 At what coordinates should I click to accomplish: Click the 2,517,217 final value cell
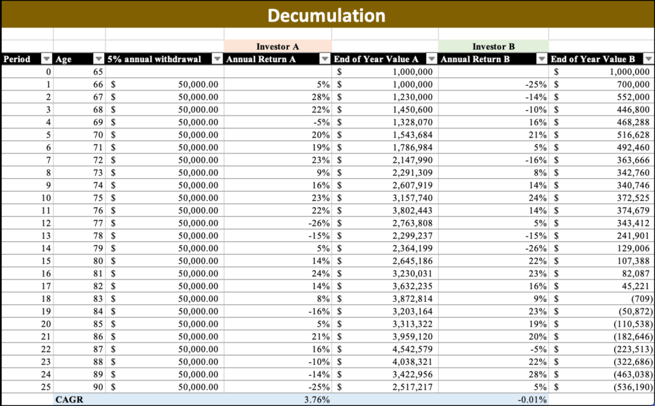tap(384, 387)
